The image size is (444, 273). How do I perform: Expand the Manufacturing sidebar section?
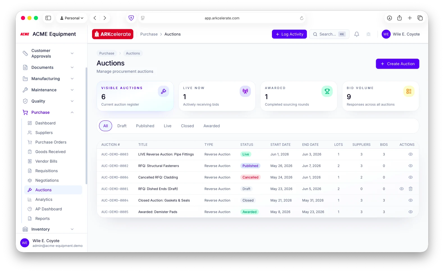[72, 79]
